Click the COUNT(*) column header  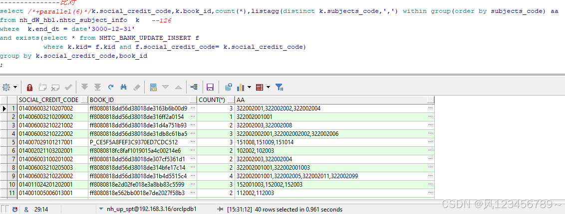tap(216, 100)
